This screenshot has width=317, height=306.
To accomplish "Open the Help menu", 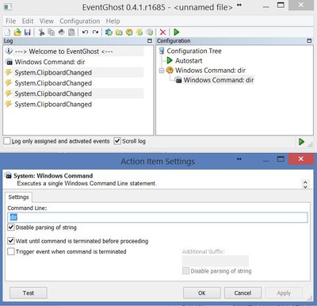I will click(x=113, y=21).
